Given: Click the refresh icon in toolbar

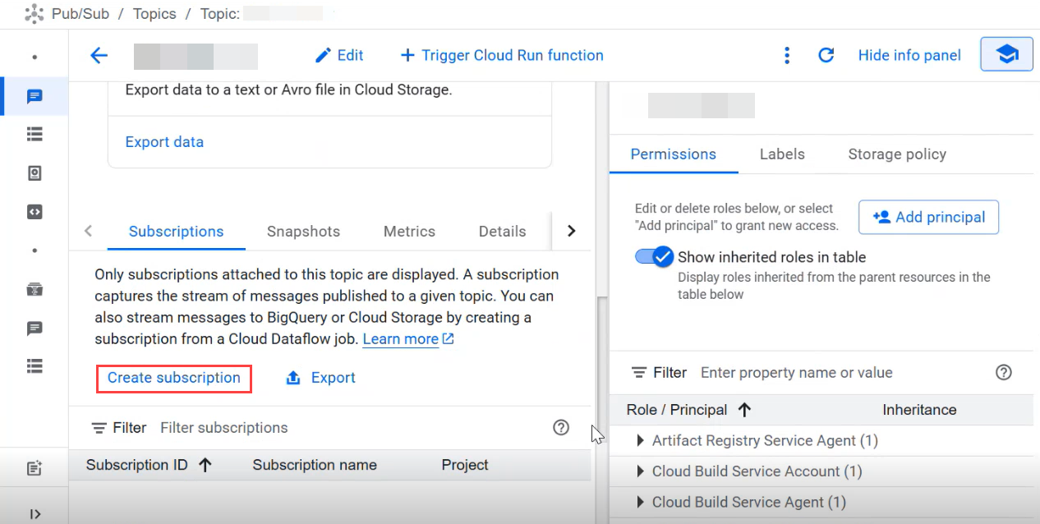Looking at the screenshot, I should [x=826, y=55].
